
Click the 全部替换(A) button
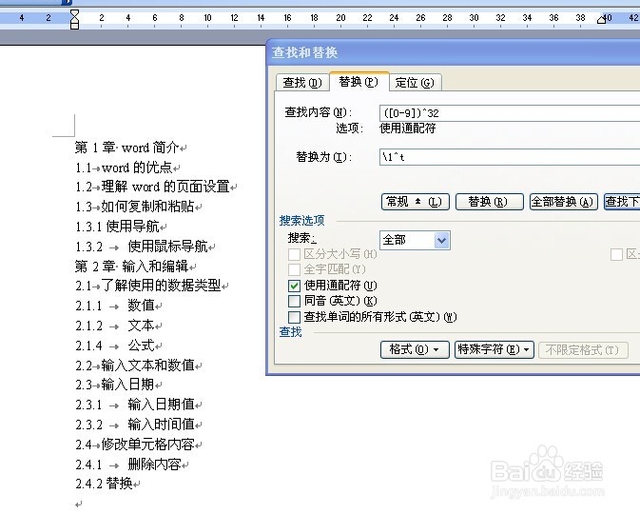click(563, 202)
